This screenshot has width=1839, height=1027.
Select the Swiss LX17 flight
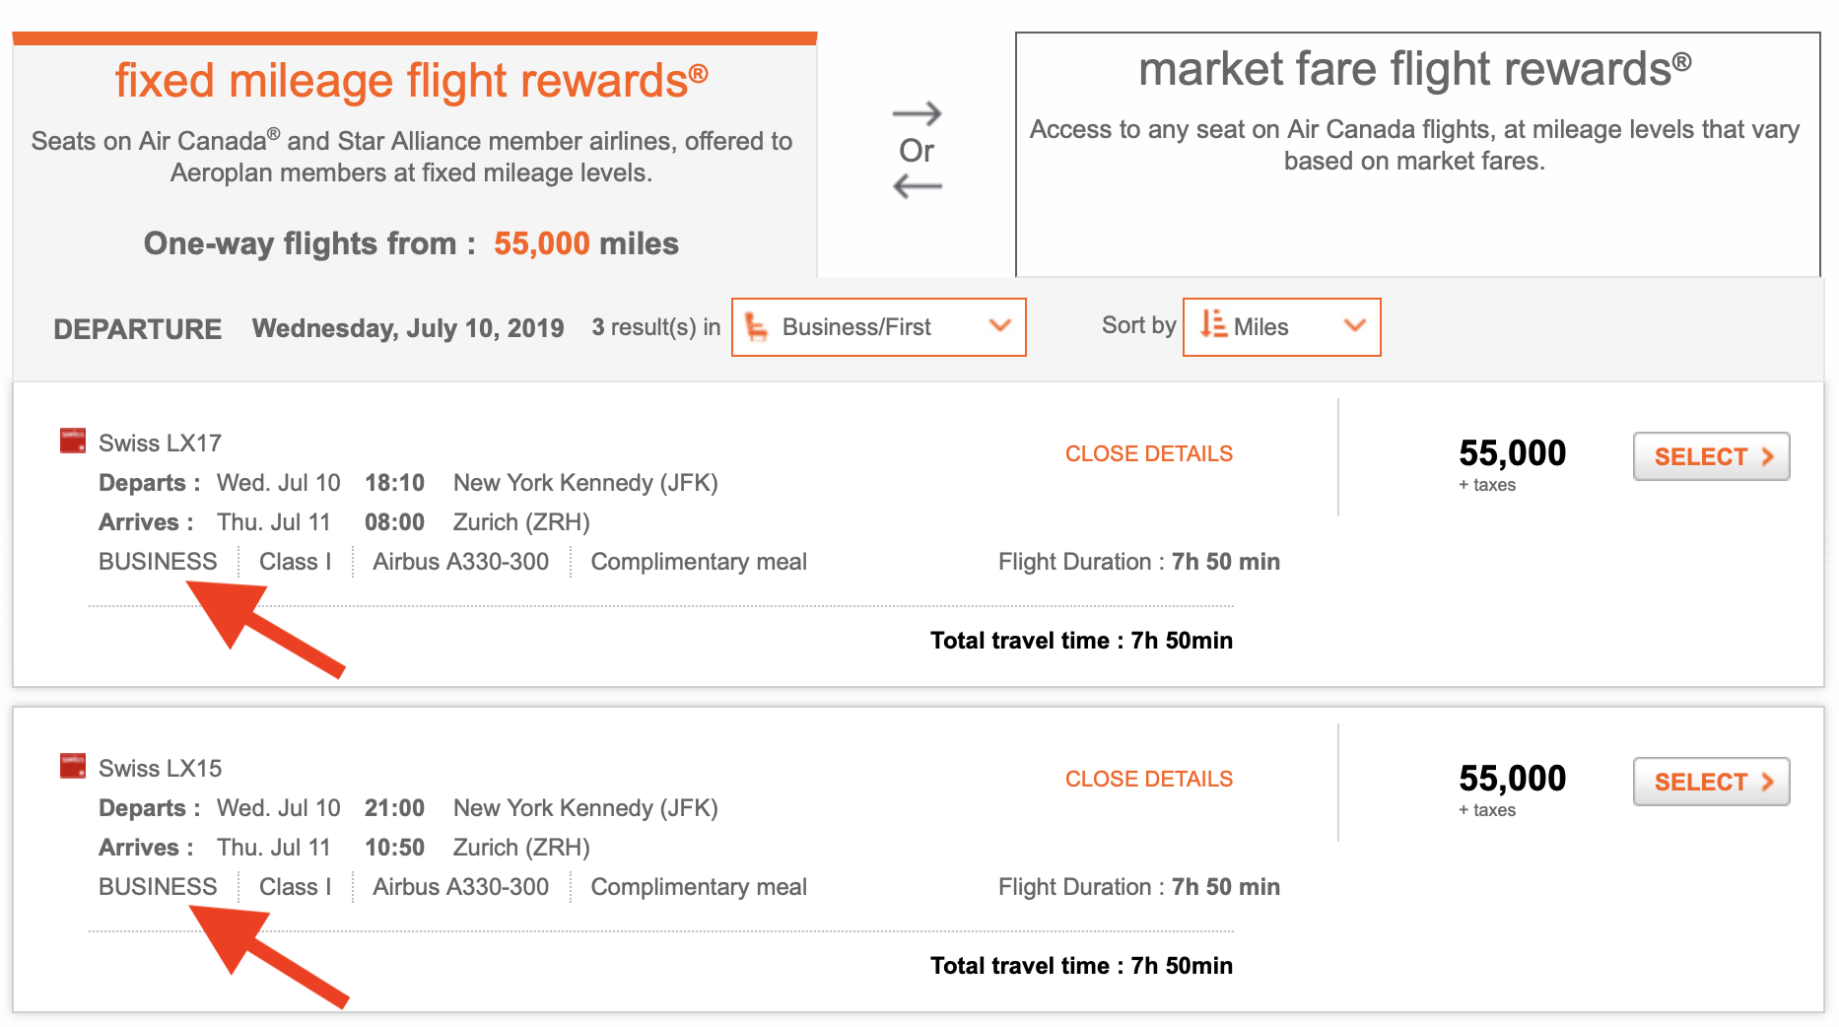[1710, 457]
